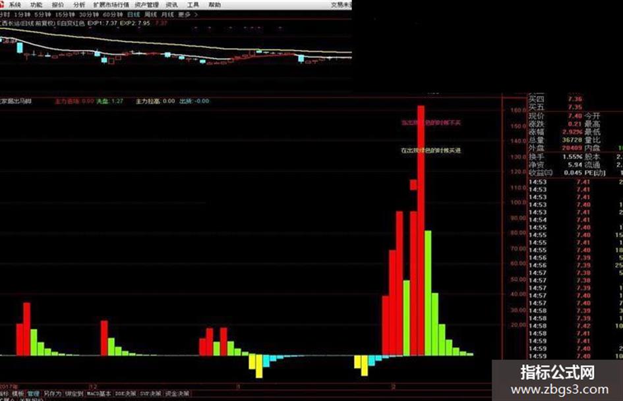
Task: Open the 系统 menu
Action: pos(15,5)
